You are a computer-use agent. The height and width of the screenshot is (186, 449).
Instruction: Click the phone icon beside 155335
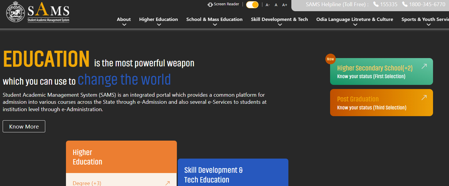[x=376, y=4]
